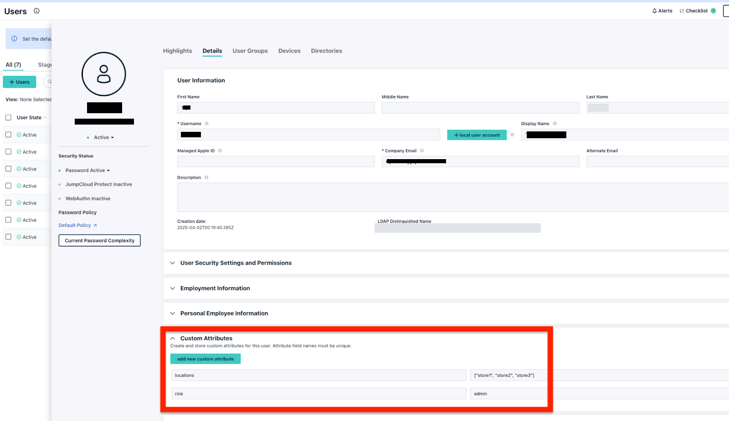The image size is (729, 421).
Task: Check the fourth Active user row checkbox
Action: (x=8, y=186)
